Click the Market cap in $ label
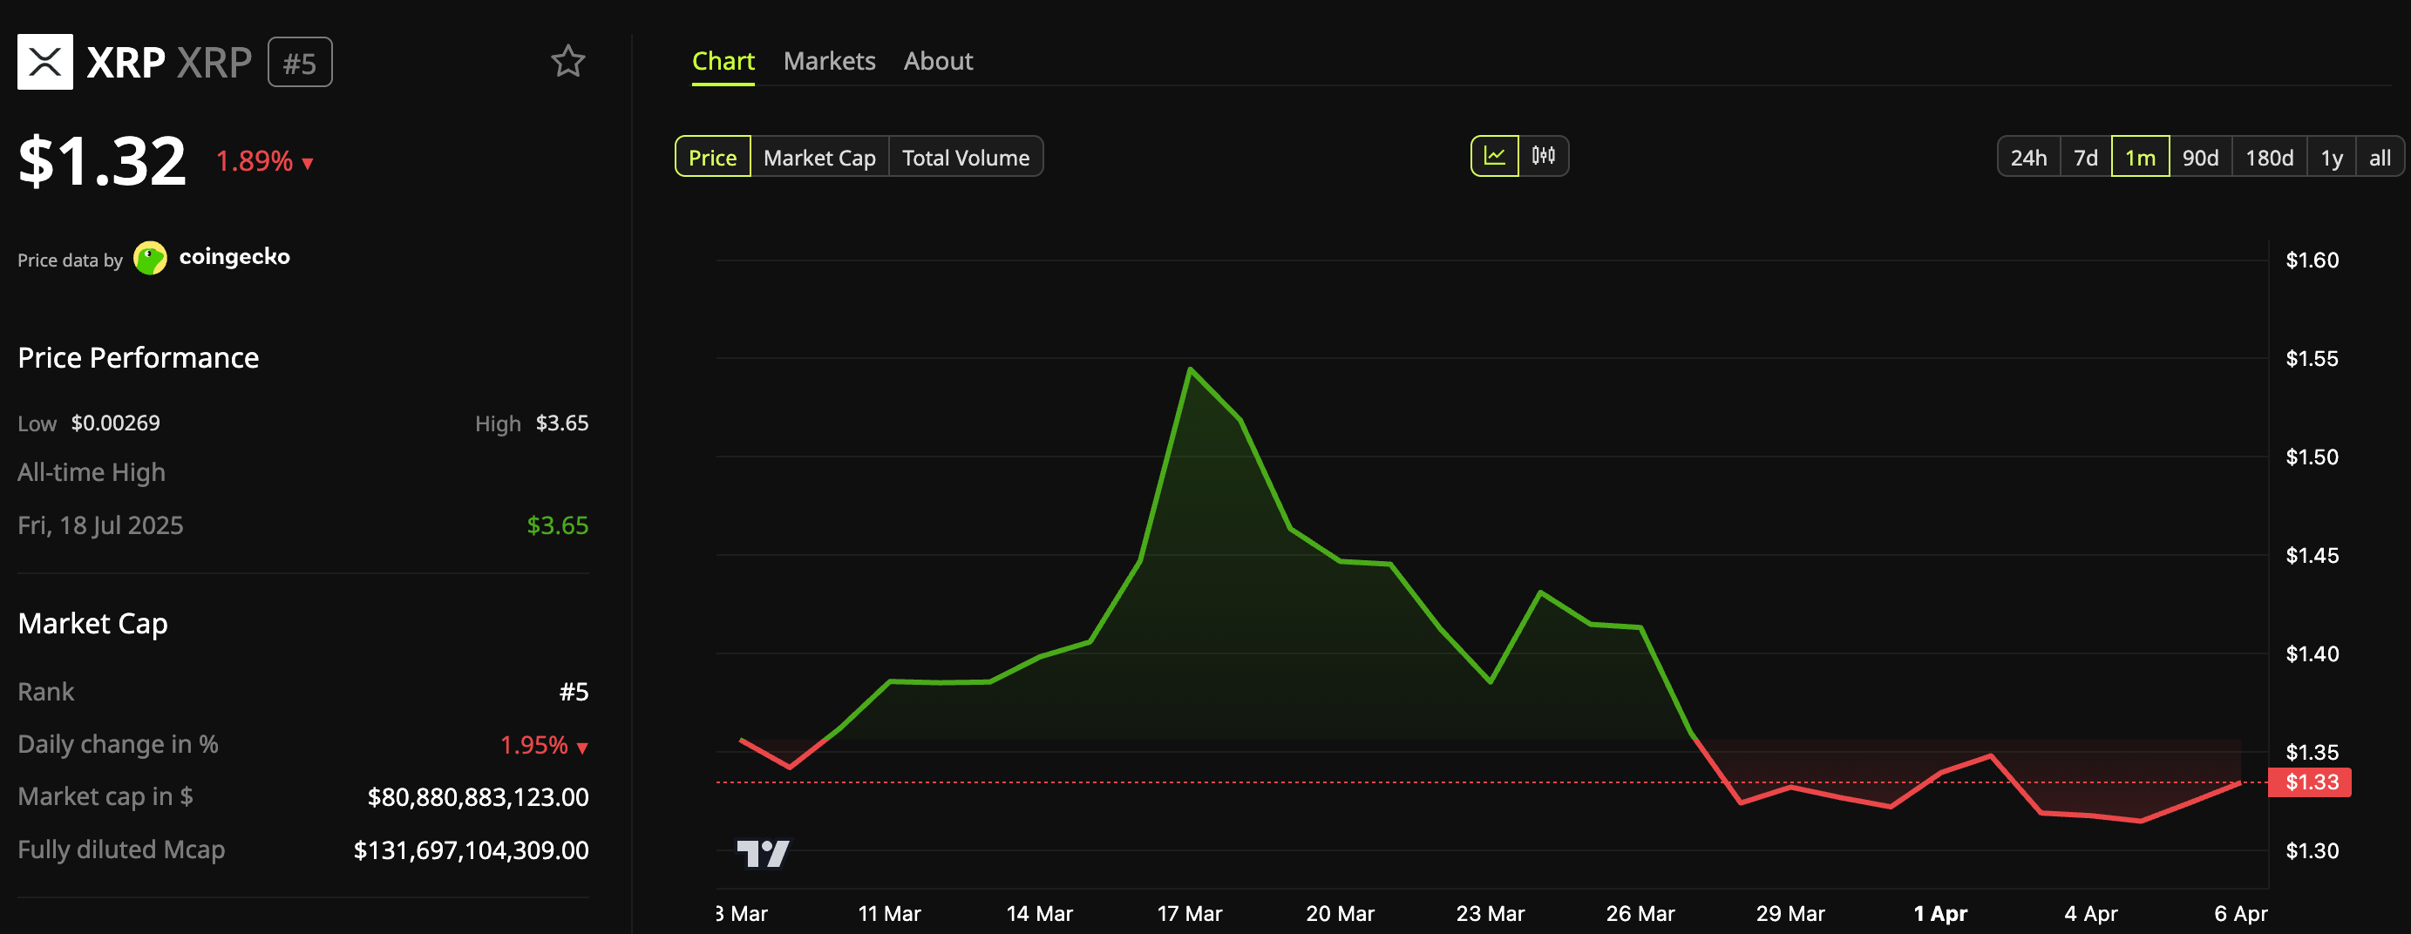 (105, 796)
